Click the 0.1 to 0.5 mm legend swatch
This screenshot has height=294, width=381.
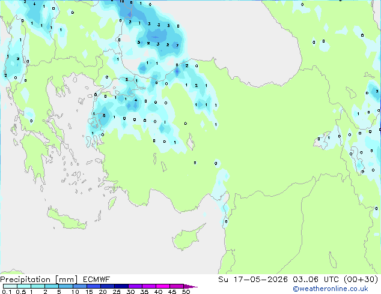coord(10,286)
